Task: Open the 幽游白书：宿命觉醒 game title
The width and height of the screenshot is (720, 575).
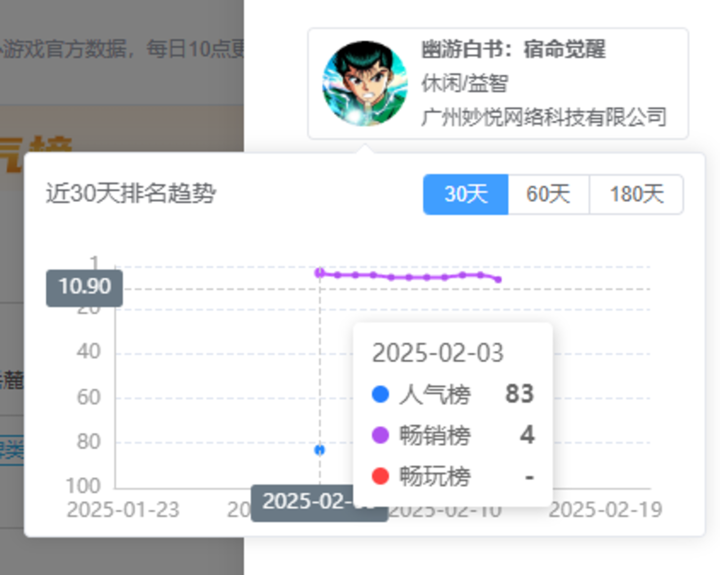Action: click(513, 50)
